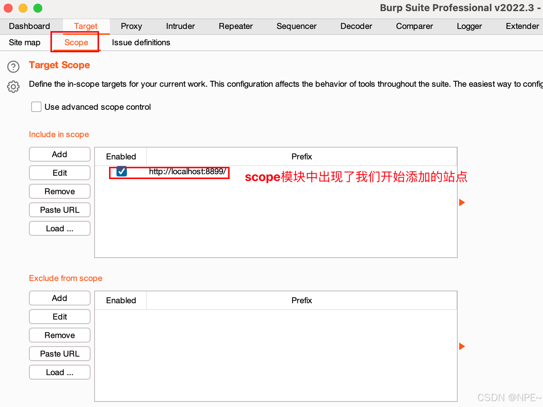This screenshot has height=407, width=543.
Task: Click Paste URL under Include in scope
Action: point(60,210)
